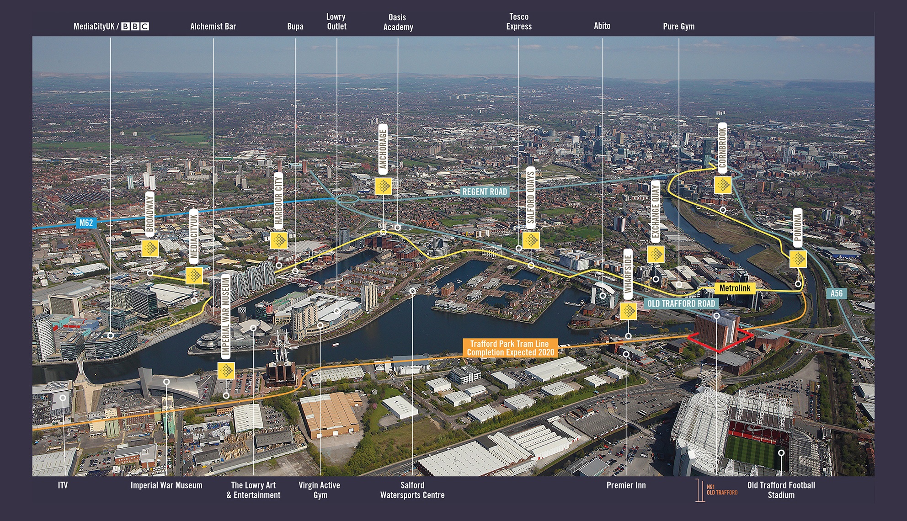907x521 pixels.
Task: Click the yellow Anchorage tram stop icon
Action: tap(384, 186)
